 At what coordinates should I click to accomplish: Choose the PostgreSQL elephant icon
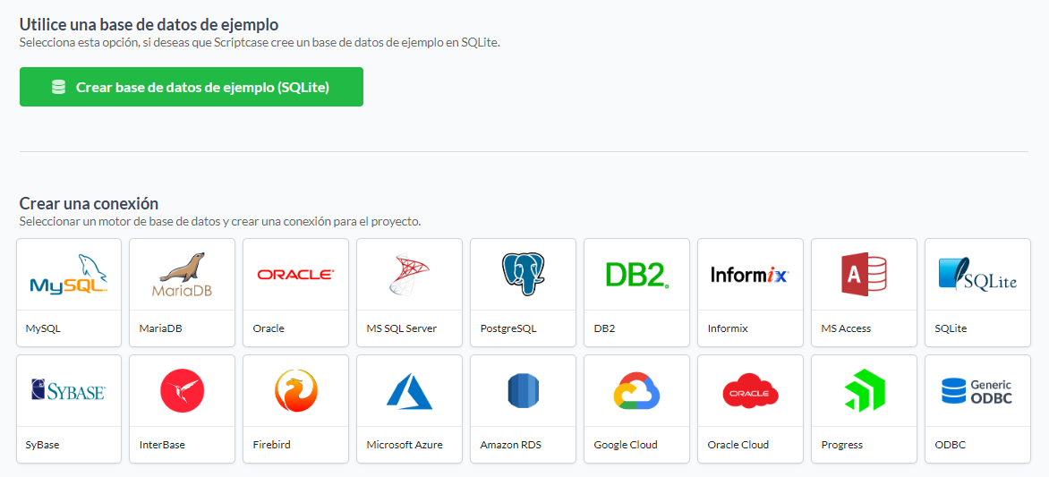pos(524,274)
